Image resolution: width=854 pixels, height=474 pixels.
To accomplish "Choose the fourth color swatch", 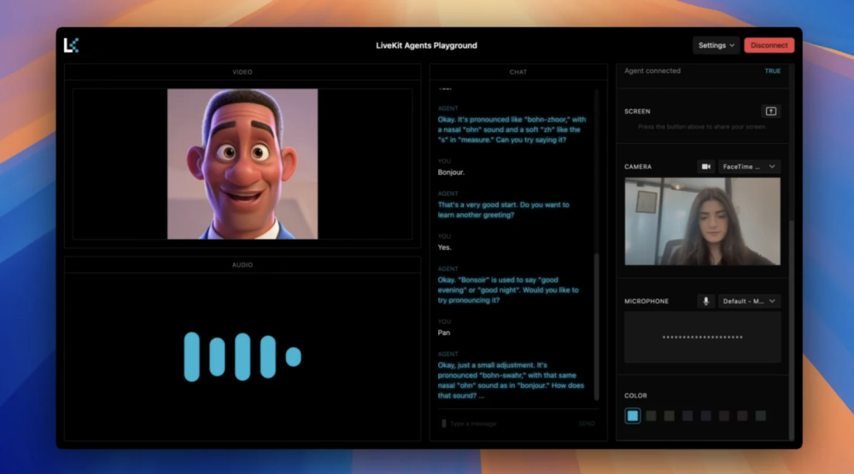I will click(687, 416).
